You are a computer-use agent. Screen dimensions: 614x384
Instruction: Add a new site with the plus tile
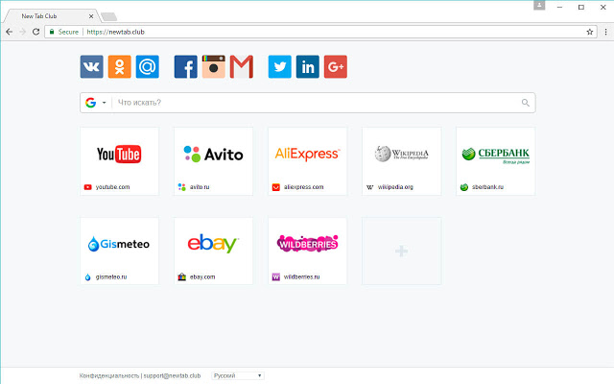point(401,251)
